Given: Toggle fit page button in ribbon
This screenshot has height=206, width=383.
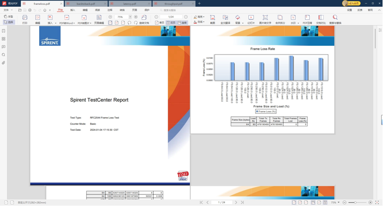Looking at the screenshot, I should click(116, 23).
